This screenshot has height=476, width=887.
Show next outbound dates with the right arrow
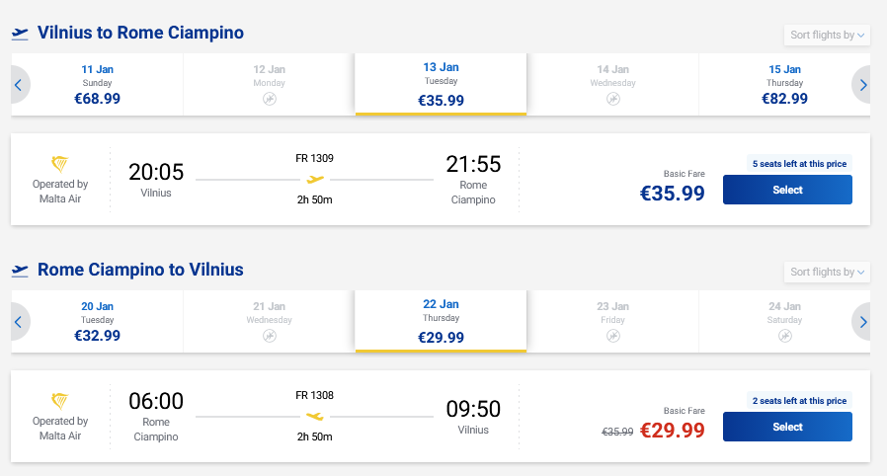click(863, 85)
